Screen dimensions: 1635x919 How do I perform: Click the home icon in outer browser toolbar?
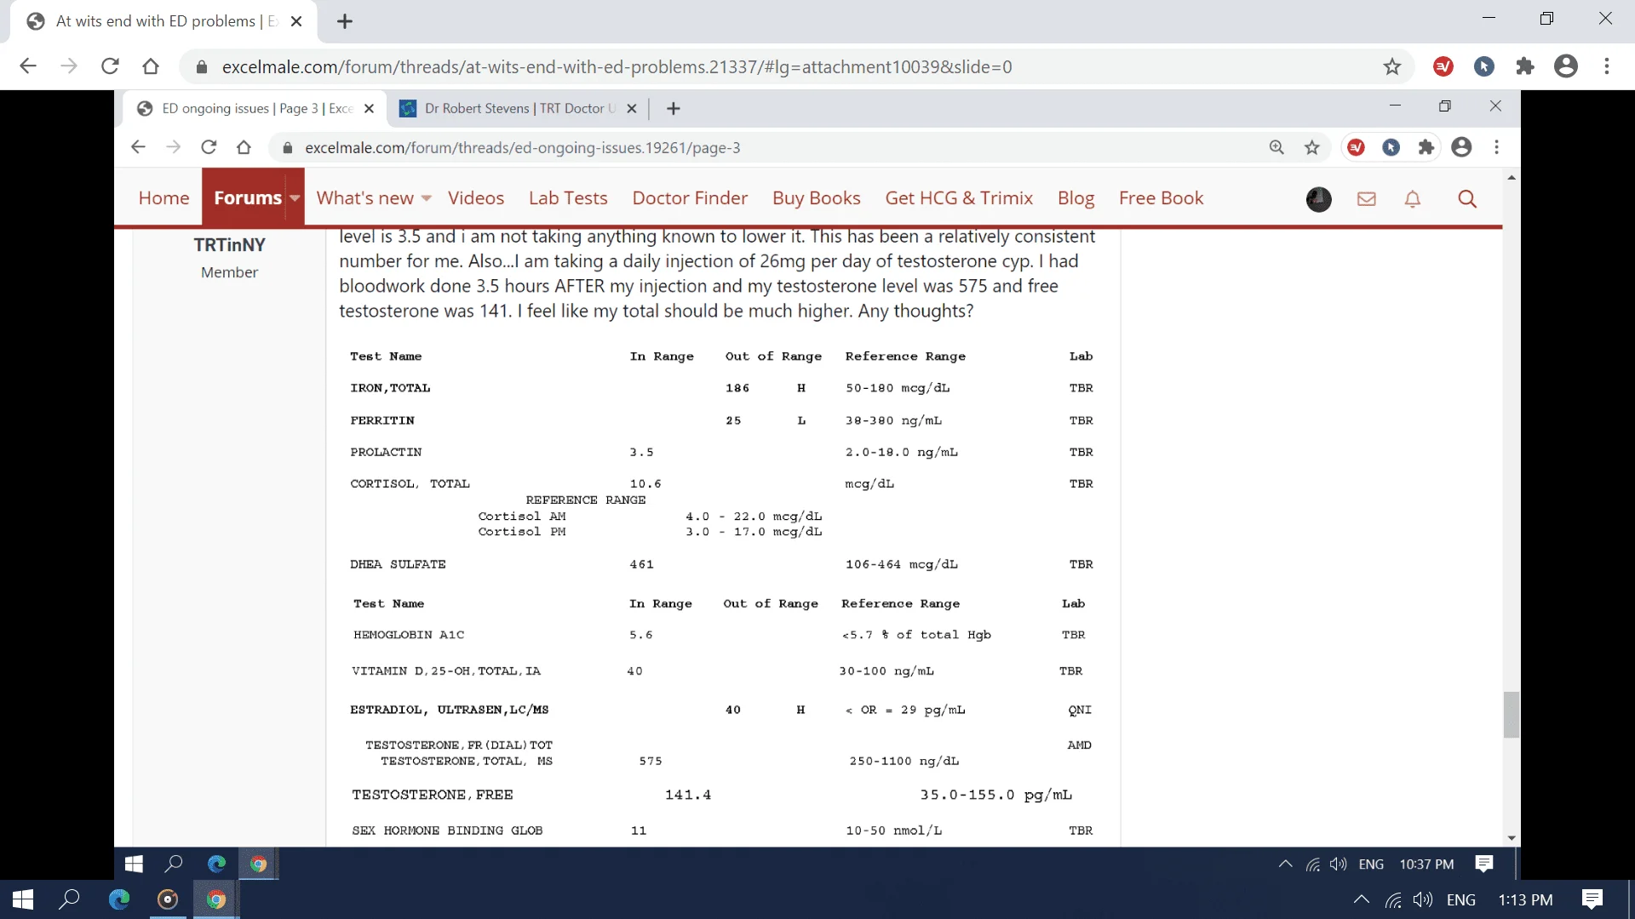[151, 66]
